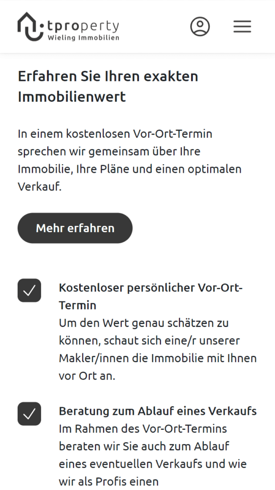Click empty header space between logo and account icon
The width and height of the screenshot is (275, 490).
154,27
